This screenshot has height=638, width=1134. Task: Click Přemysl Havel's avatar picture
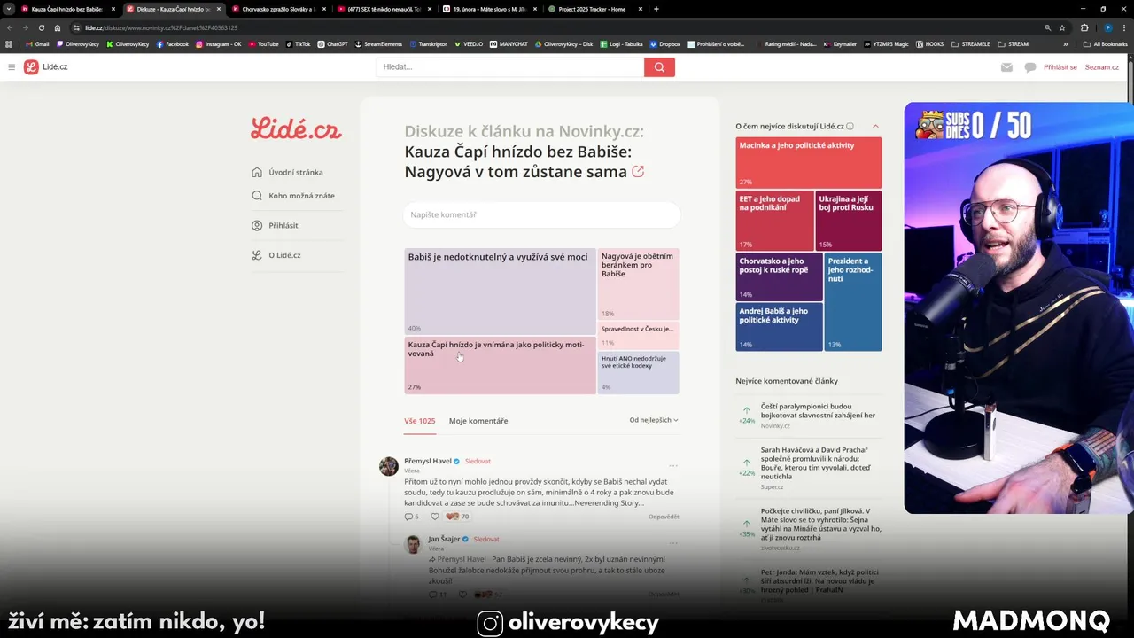click(x=388, y=466)
